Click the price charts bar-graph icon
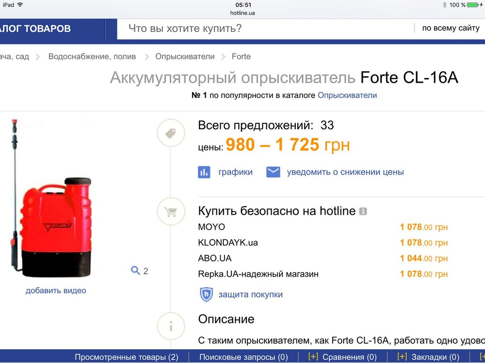Image resolution: width=485 pixels, height=363 pixels. tap(204, 172)
